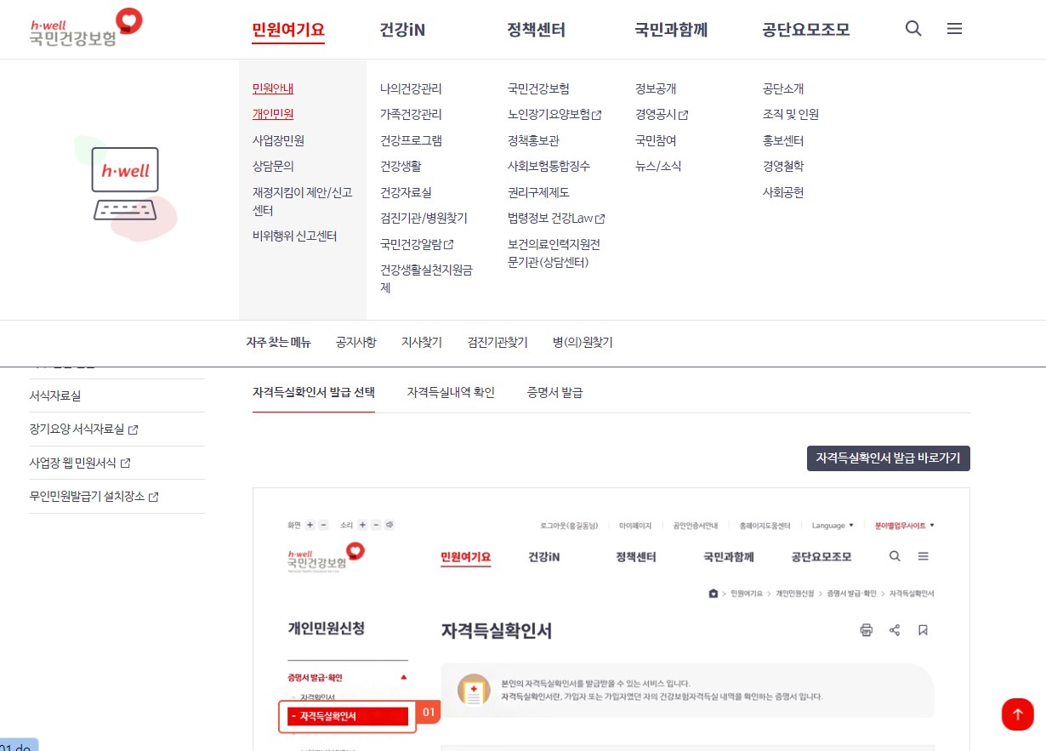Viewport: 1046px width, 751px height.
Task: Open 검진기관/병원찾기 menu link
Action: click(424, 218)
